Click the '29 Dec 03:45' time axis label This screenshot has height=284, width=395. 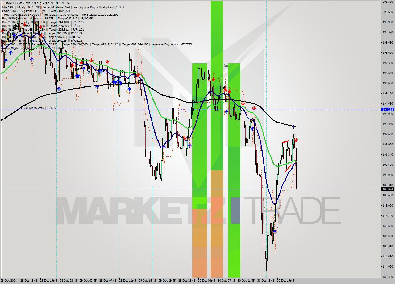click(x=88, y=281)
